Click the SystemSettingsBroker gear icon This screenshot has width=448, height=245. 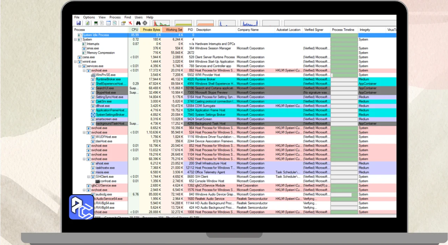(x=93, y=115)
